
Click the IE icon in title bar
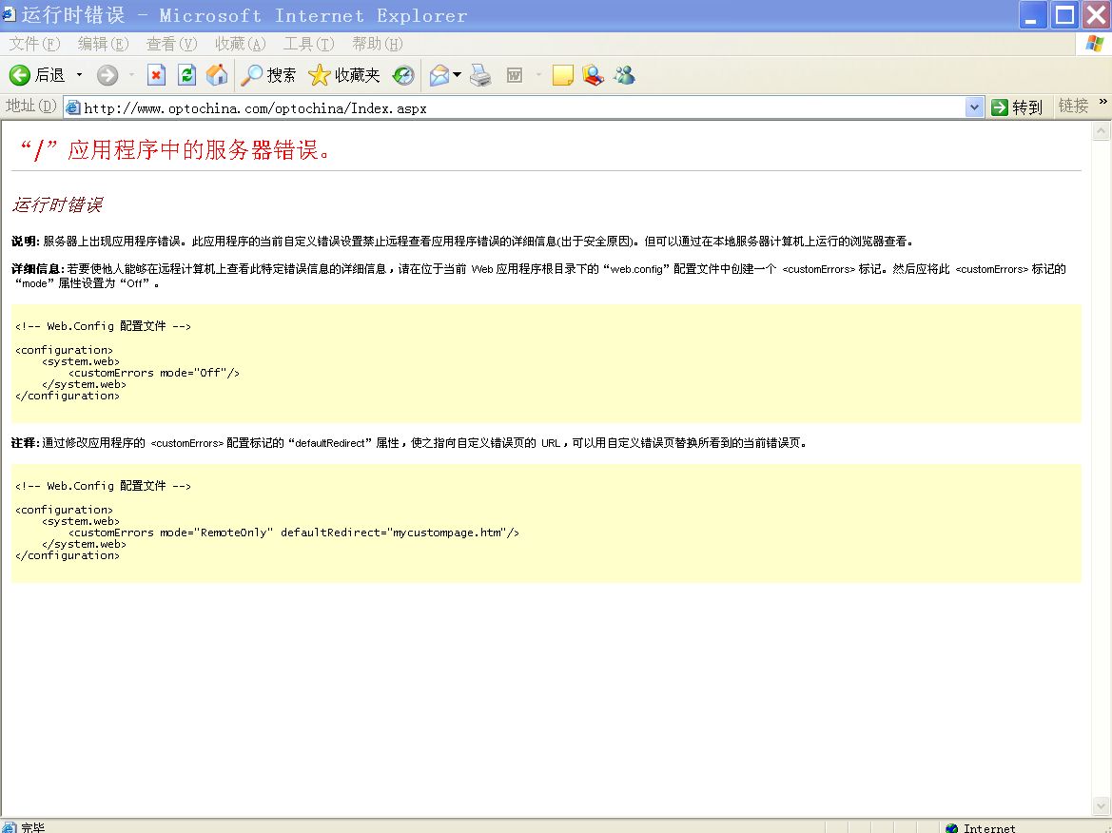tap(9, 15)
